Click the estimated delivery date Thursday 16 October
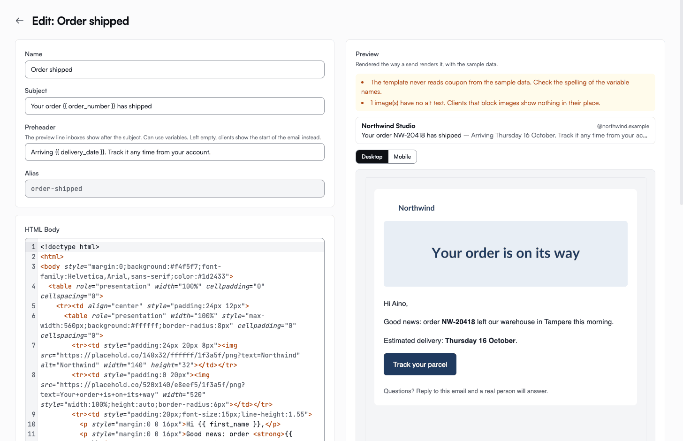Viewport: 683px width, 441px height. [480, 341]
